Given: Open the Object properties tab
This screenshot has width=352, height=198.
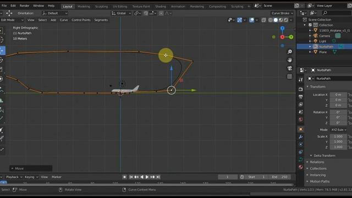Looking at the screenshot, I should point(301,129).
